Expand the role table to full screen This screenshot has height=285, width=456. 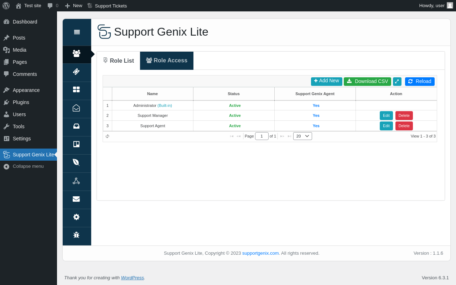click(x=397, y=82)
